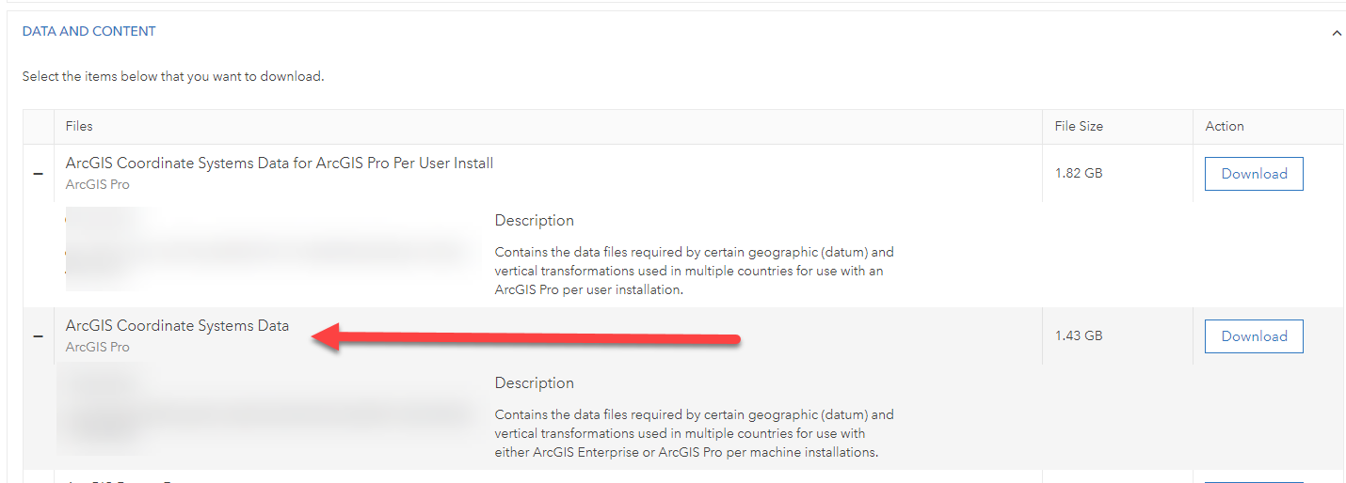This screenshot has height=483, width=1346.
Task: Collapse the Per User Install row minus icon
Action: pyautogui.click(x=38, y=174)
